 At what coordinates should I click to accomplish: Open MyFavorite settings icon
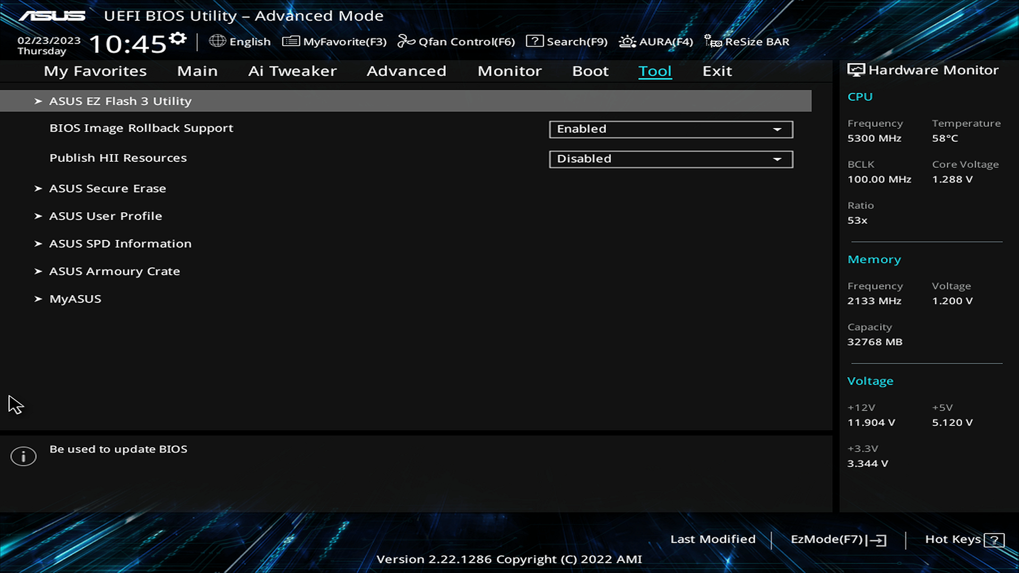pyautogui.click(x=290, y=41)
